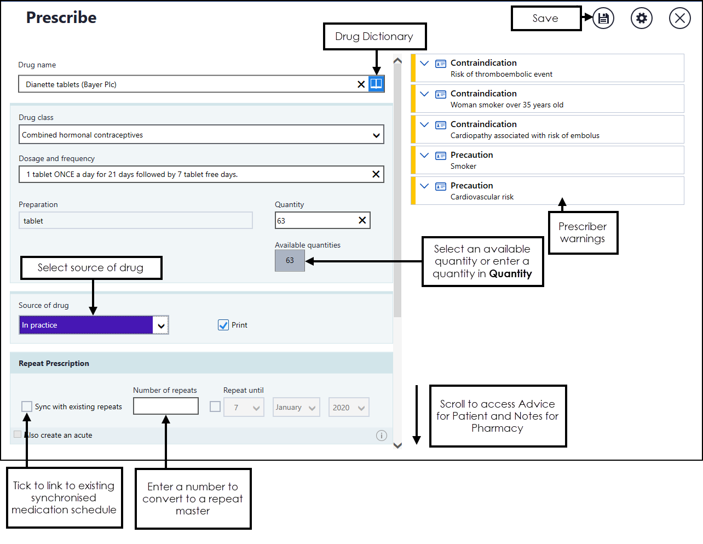Viewport: 703px width, 544px height.
Task: Open the Source of drug dropdown
Action: coord(160,325)
